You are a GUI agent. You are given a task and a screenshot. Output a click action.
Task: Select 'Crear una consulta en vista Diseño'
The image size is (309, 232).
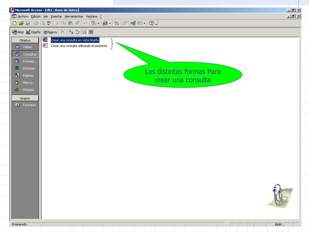pos(75,40)
